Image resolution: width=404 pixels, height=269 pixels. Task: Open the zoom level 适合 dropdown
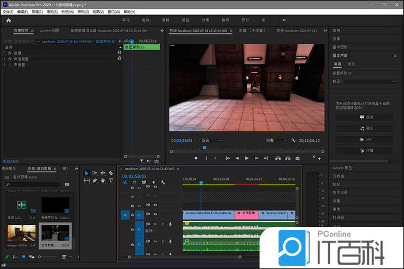(211, 140)
